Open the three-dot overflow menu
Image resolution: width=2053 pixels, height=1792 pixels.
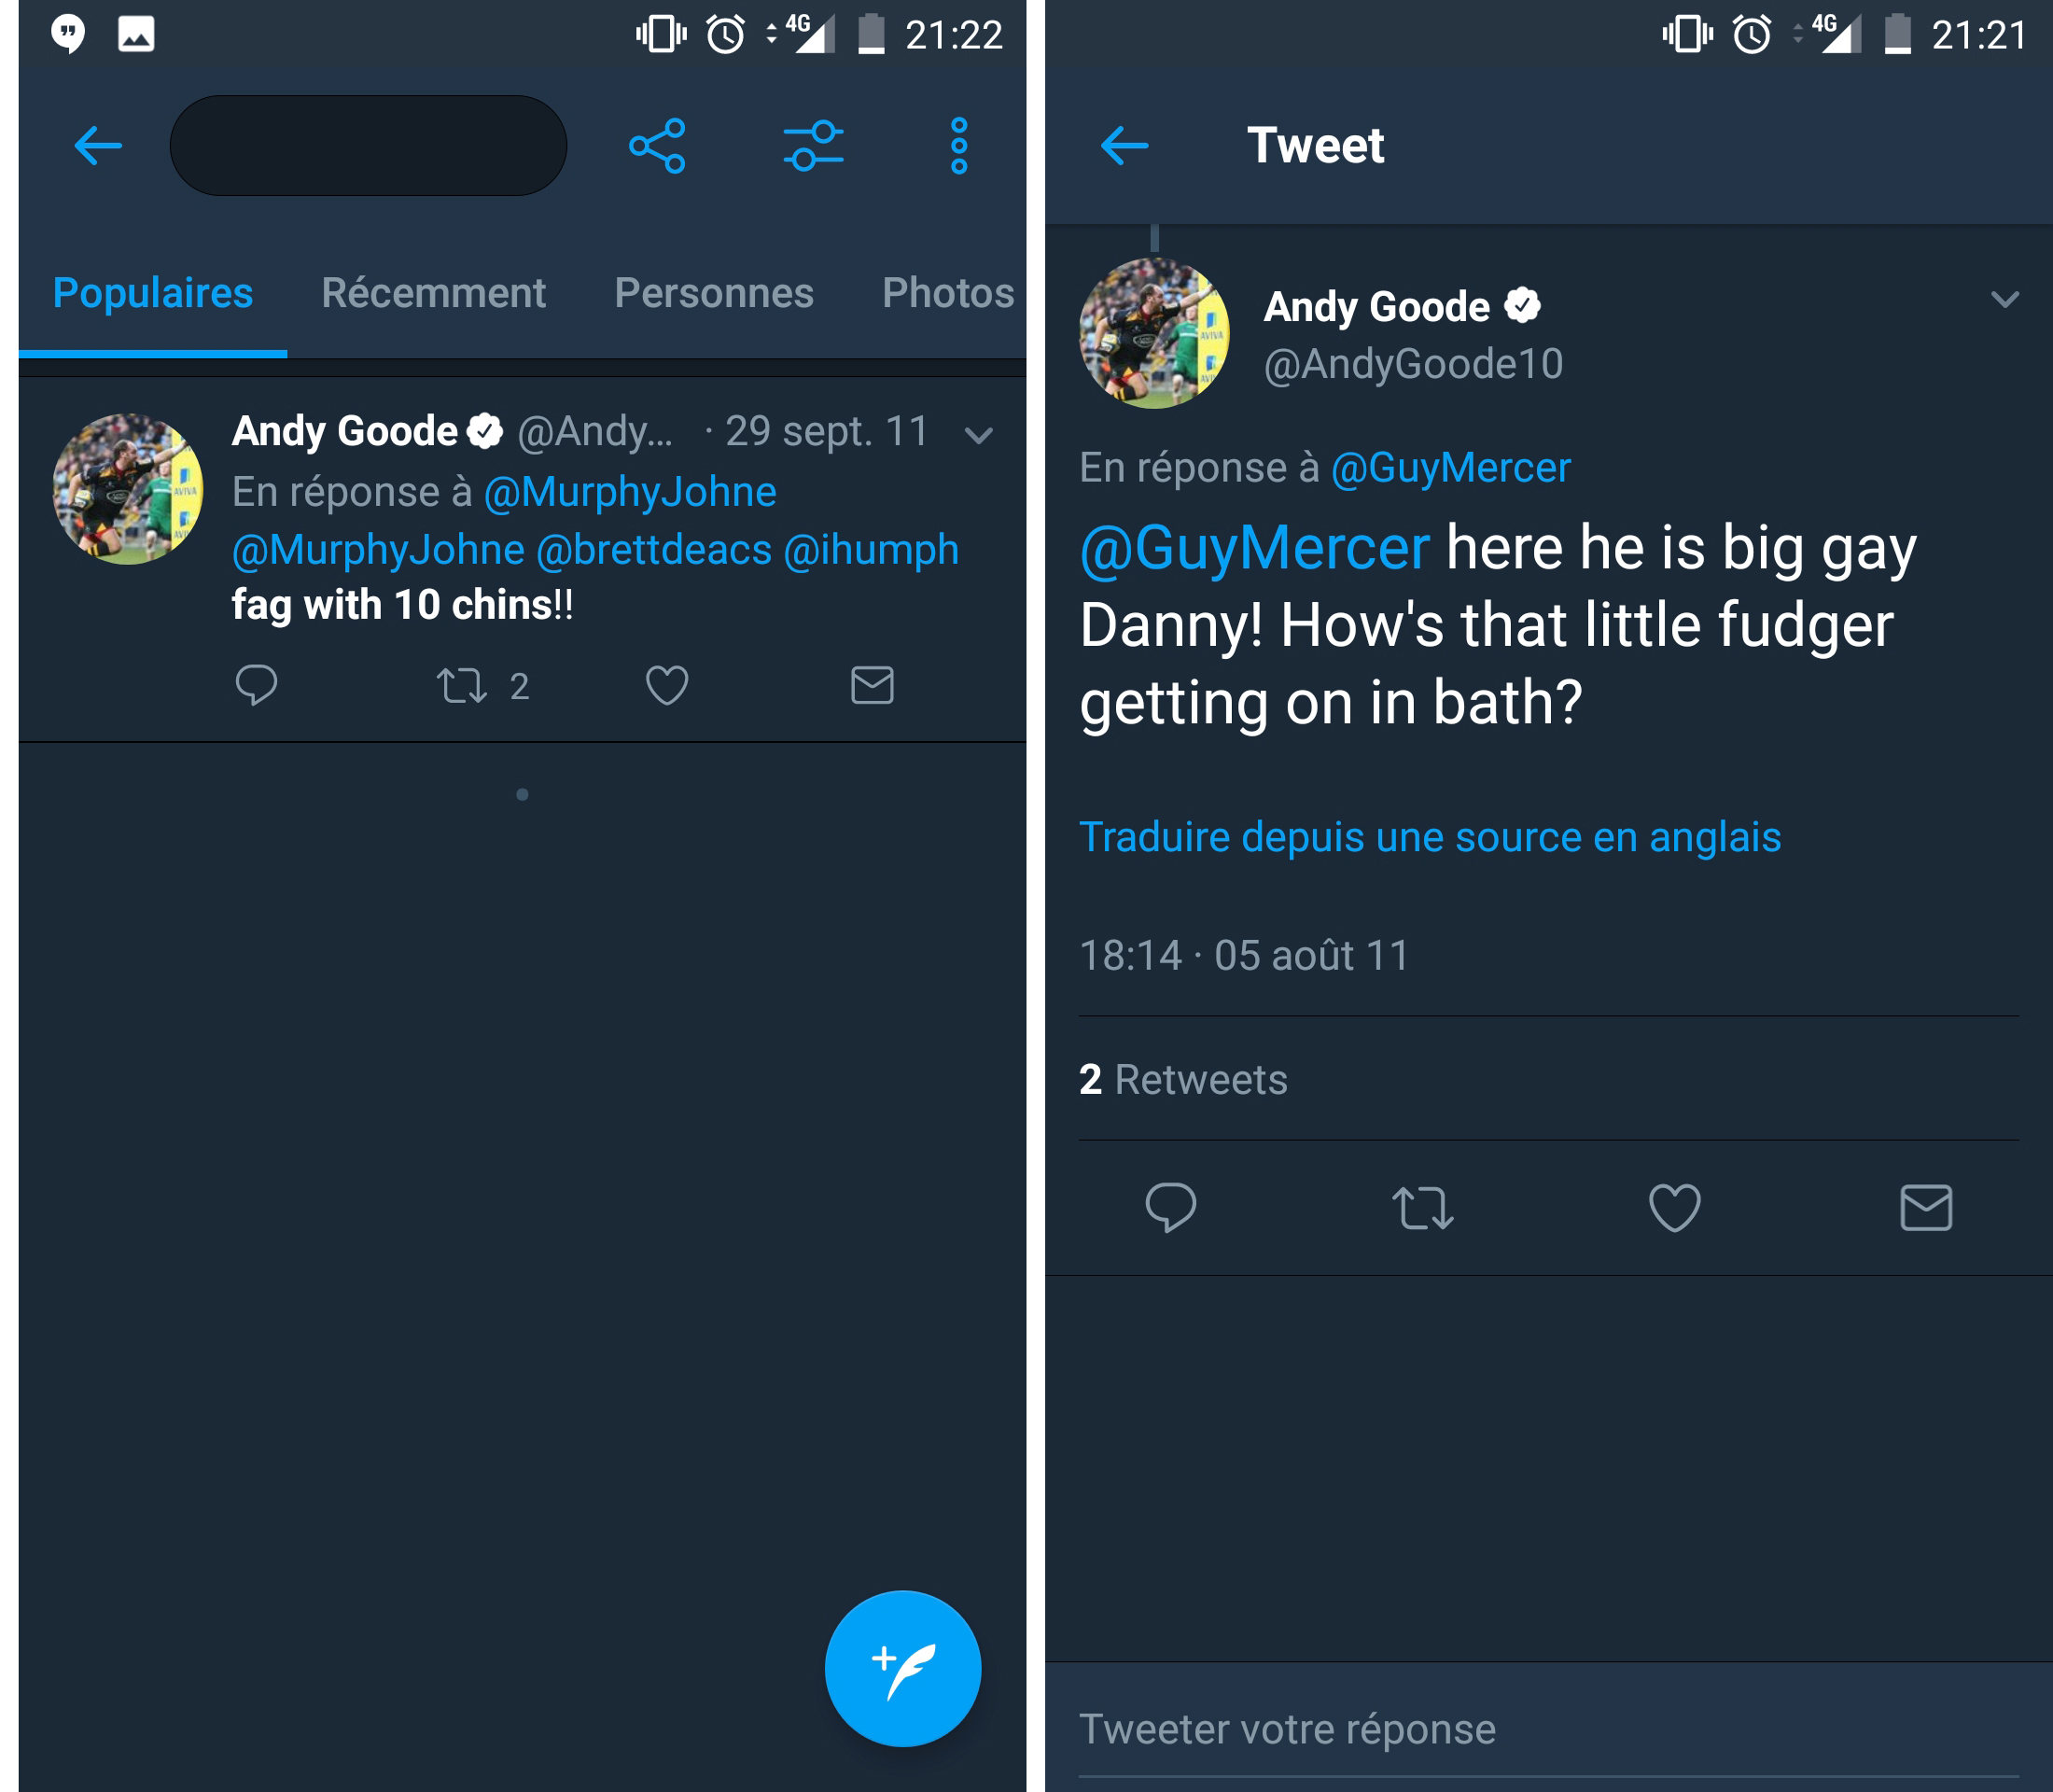958,146
